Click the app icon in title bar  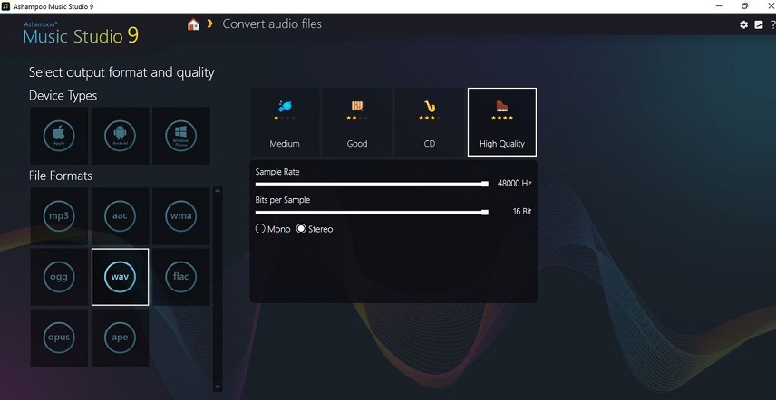coord(6,6)
